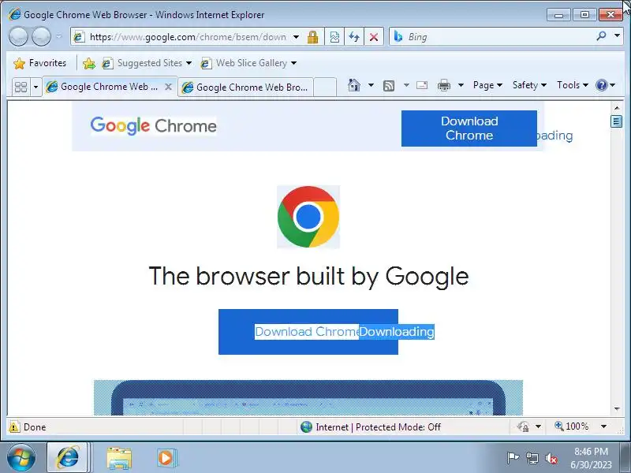Click the Forward navigation button

(42, 37)
